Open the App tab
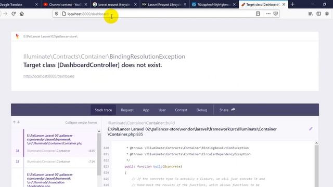333x187 pixels. 146,110
